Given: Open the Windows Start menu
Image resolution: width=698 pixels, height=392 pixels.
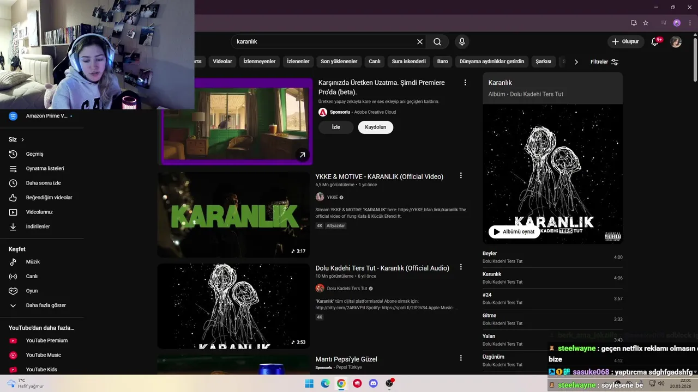Looking at the screenshot, I should (x=309, y=383).
